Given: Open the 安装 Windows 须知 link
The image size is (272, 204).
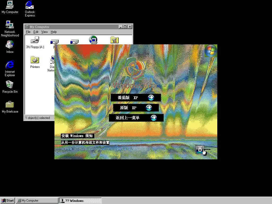Looking at the screenshot, I should [77, 136].
